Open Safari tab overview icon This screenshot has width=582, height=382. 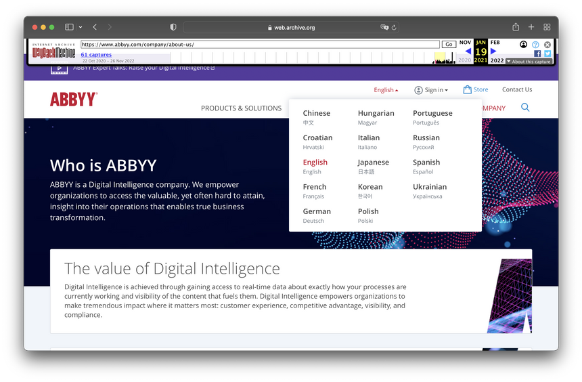pyautogui.click(x=547, y=27)
